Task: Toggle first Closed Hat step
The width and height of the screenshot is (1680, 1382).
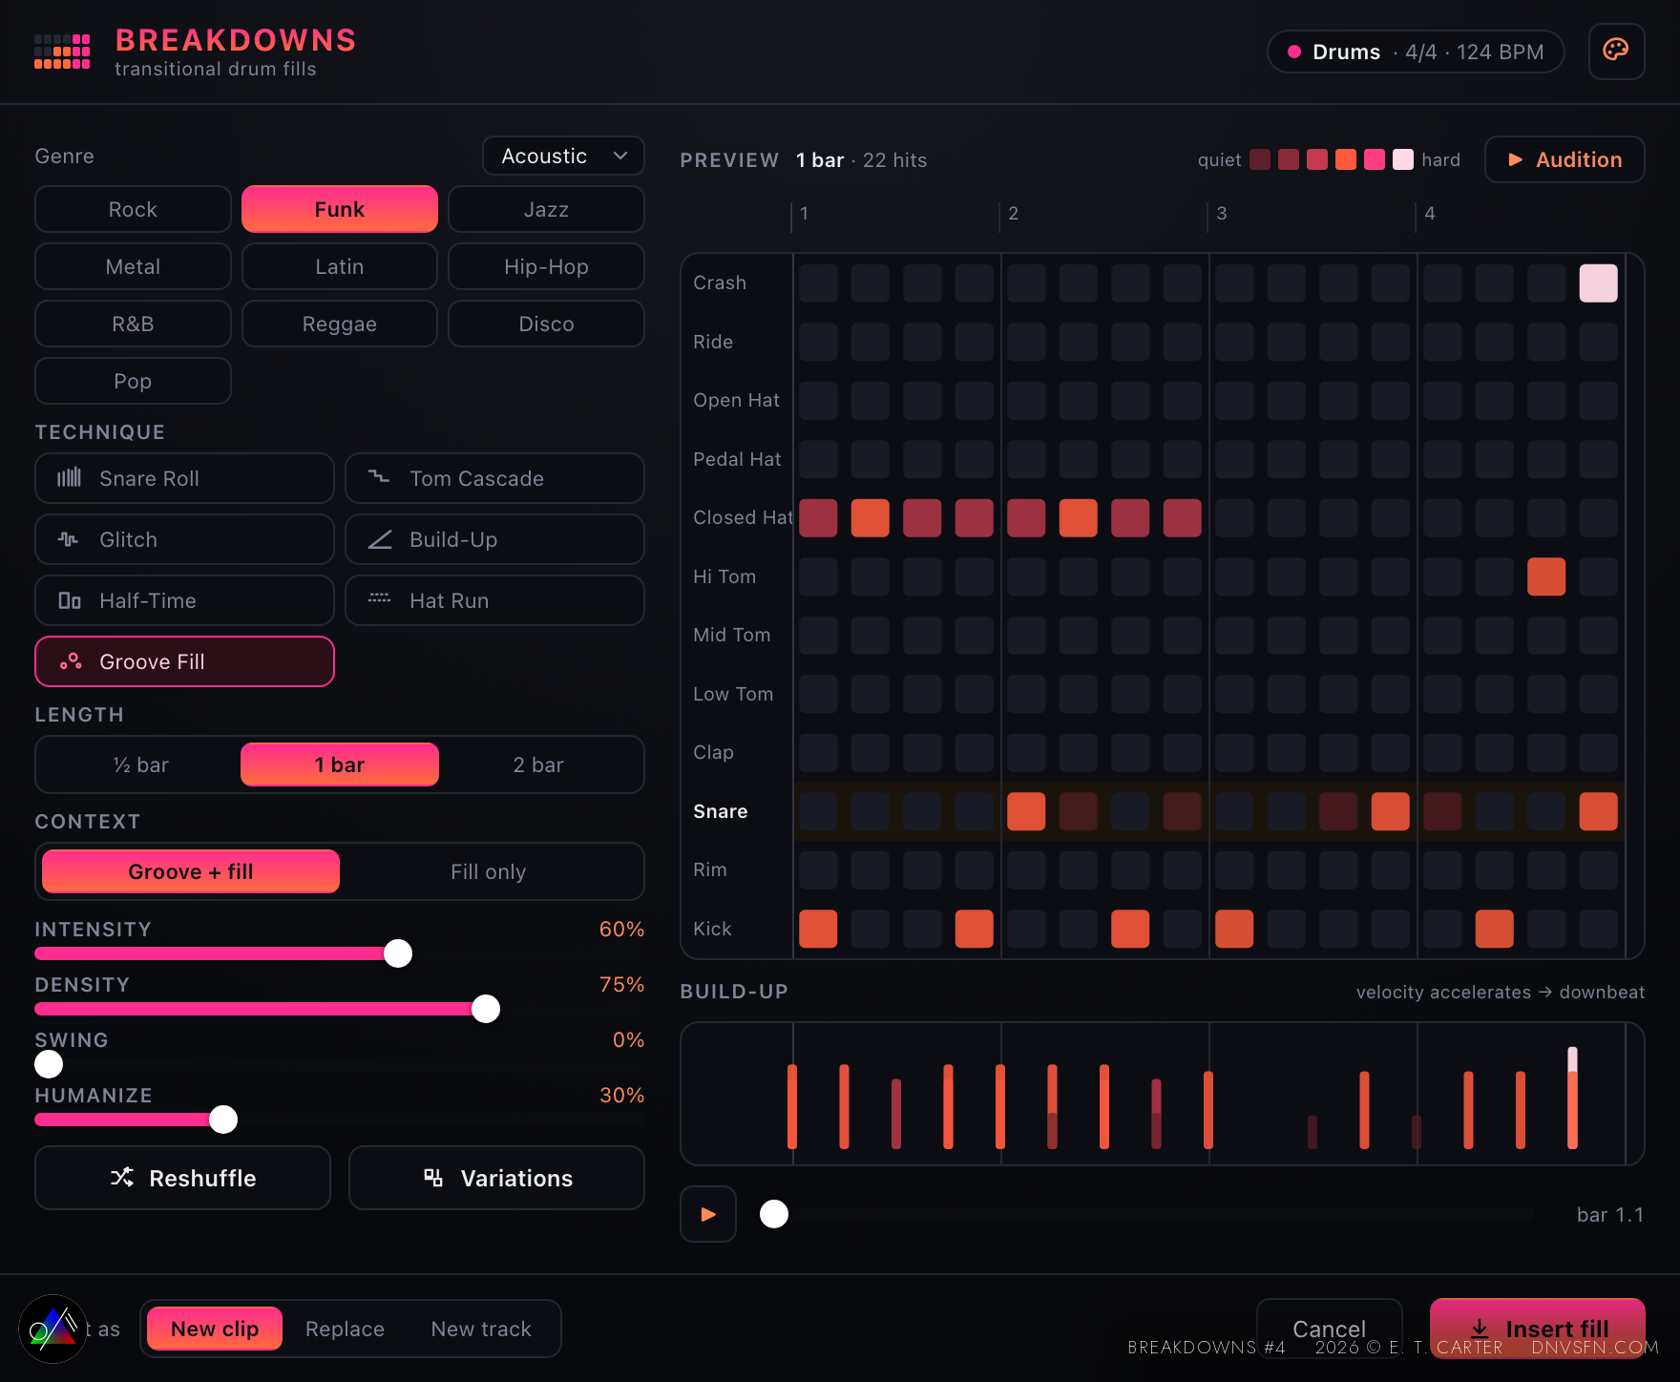Action: point(818,518)
